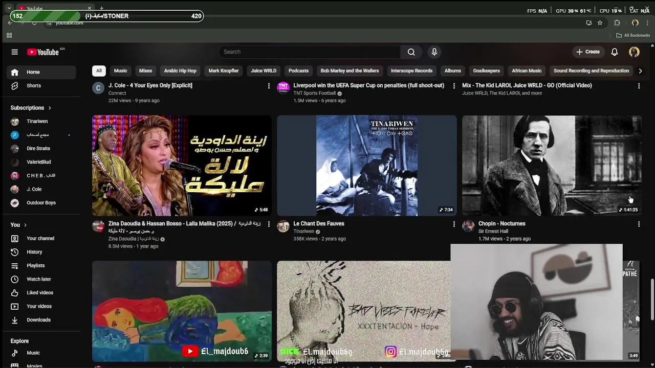This screenshot has width=655, height=368.
Task: Click the YouTube logo
Action: 43,52
